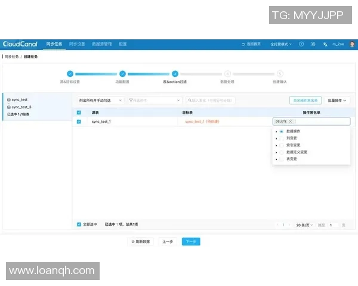Go to previous page arrow in pagination
This screenshot has height=286, width=358.
(277, 225)
